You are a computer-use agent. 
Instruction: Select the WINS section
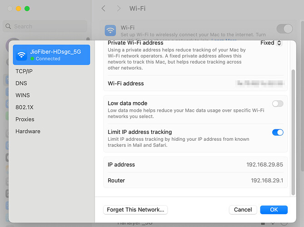(23, 95)
